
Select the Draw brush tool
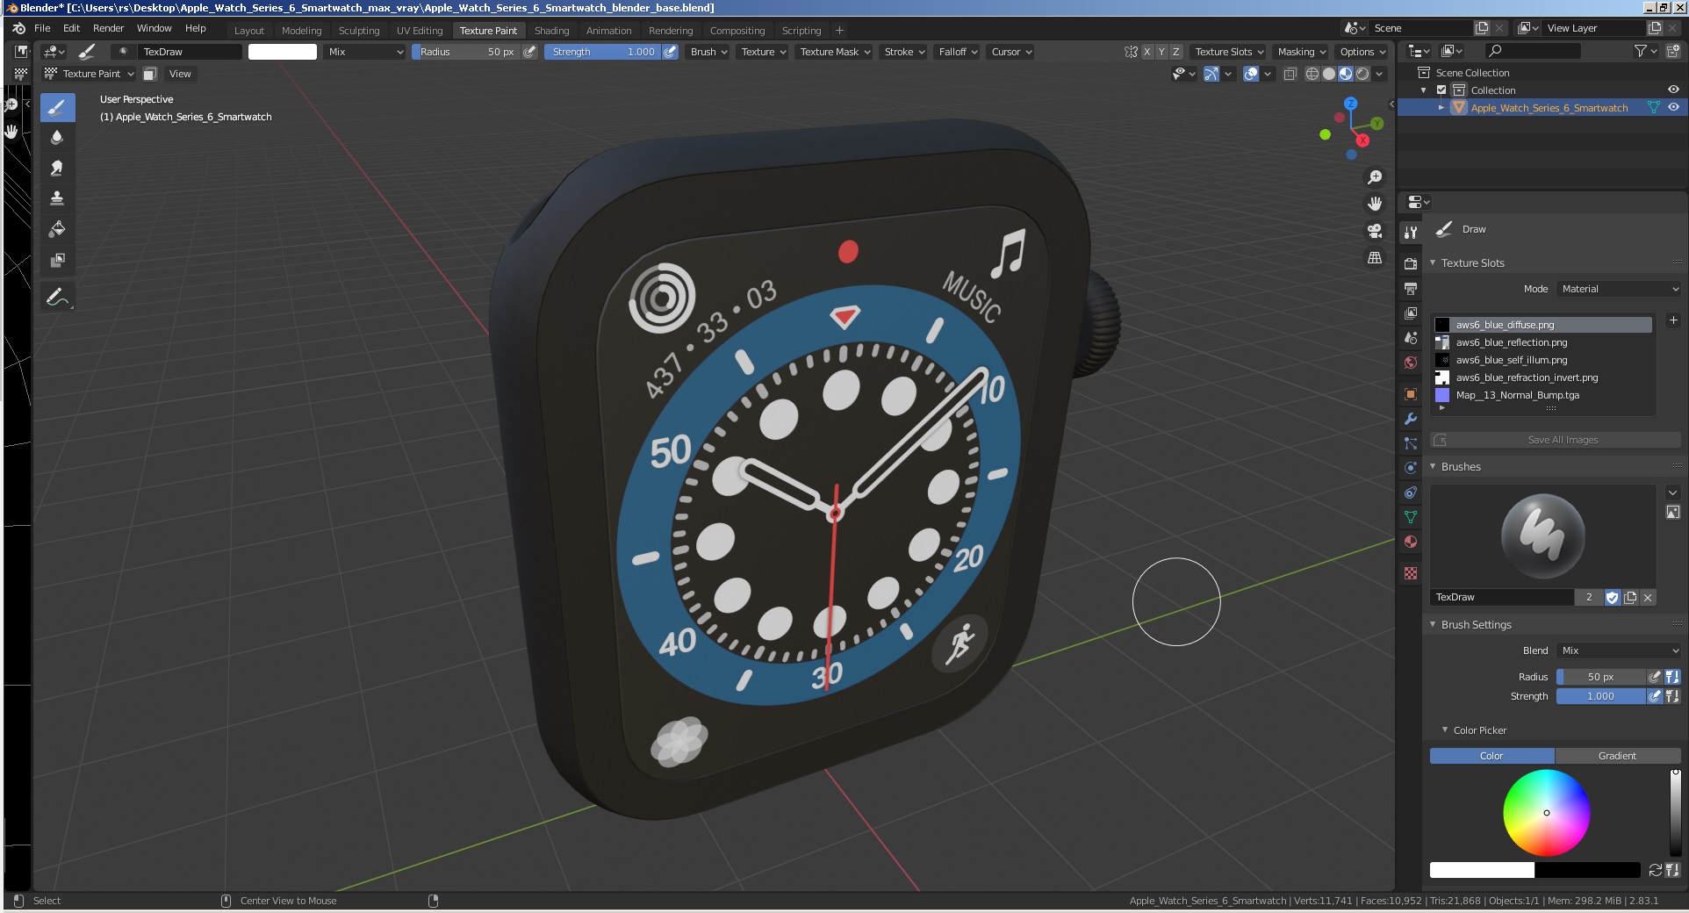click(x=57, y=108)
